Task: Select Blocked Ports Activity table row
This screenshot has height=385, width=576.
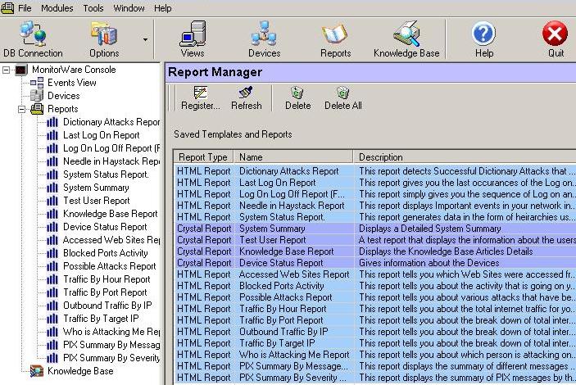Action: pyautogui.click(x=375, y=286)
